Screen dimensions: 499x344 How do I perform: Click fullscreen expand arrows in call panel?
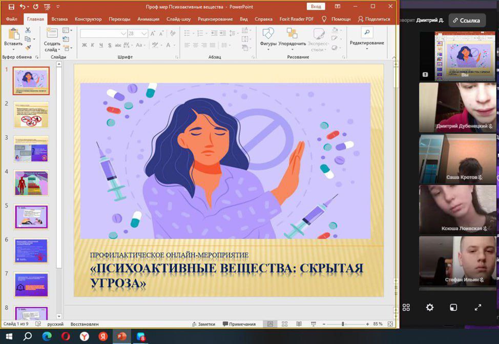478,308
